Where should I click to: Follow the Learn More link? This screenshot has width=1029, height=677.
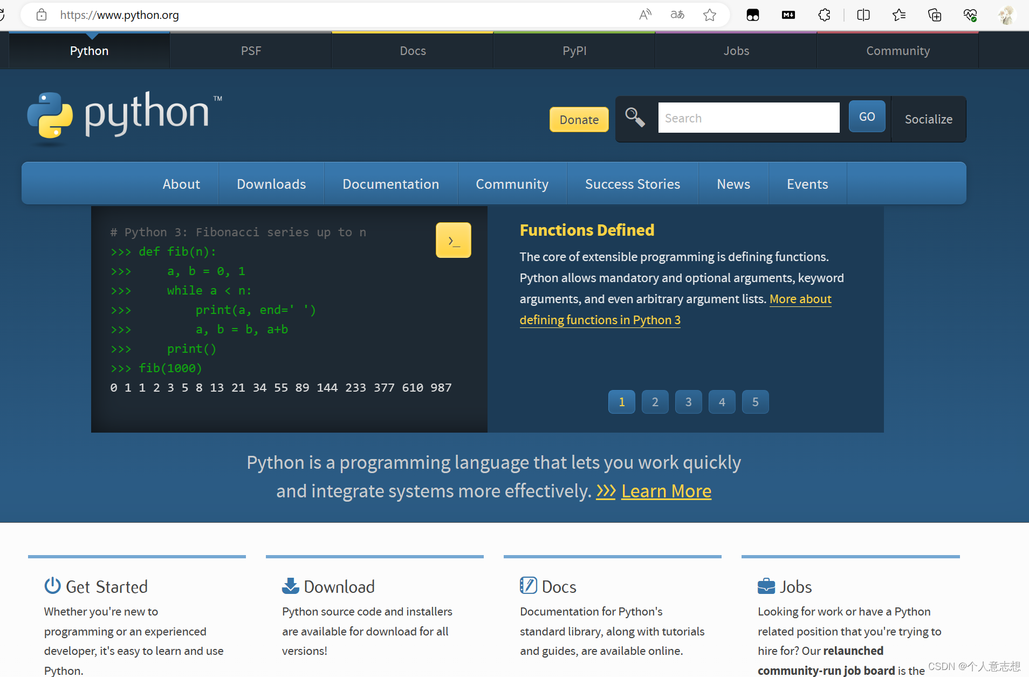(x=667, y=491)
